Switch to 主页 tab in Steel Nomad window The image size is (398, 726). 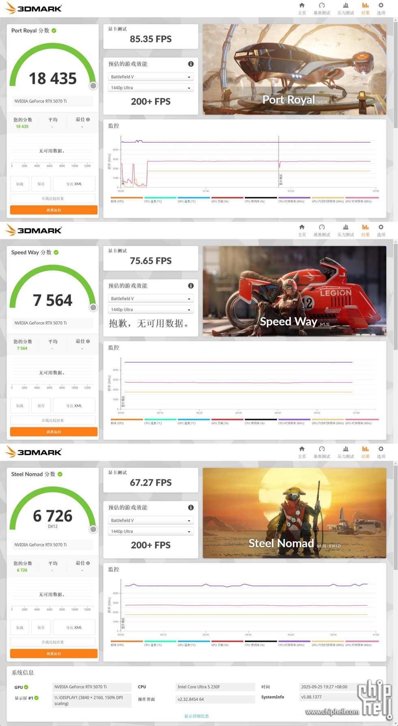coord(302,452)
